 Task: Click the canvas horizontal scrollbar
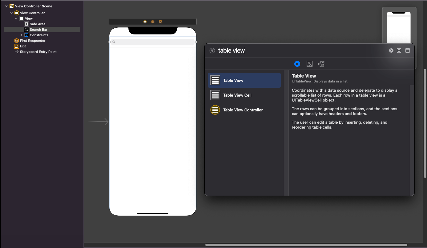(306, 245)
